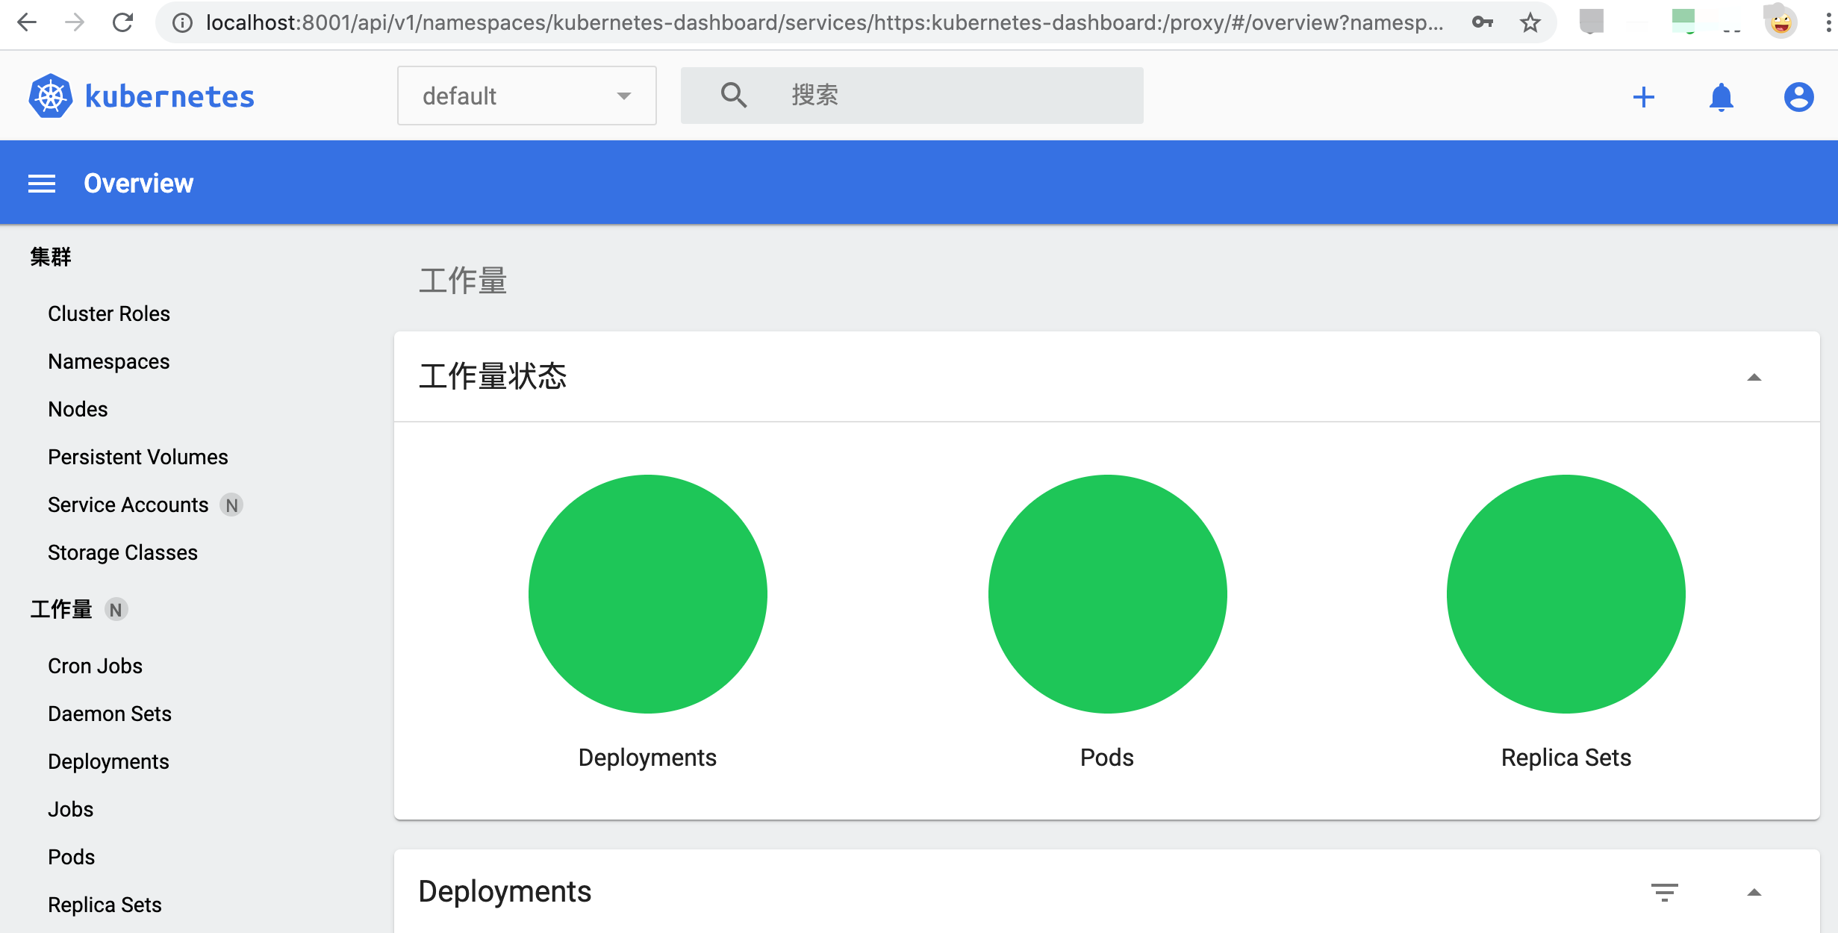Screen dimensions: 1838x933
Task: Open the user account icon
Action: (x=1798, y=97)
